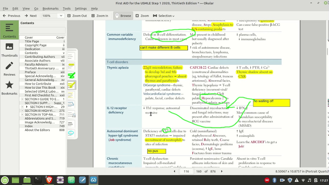Open the Wi-Fi network tray icon

tap(303, 180)
